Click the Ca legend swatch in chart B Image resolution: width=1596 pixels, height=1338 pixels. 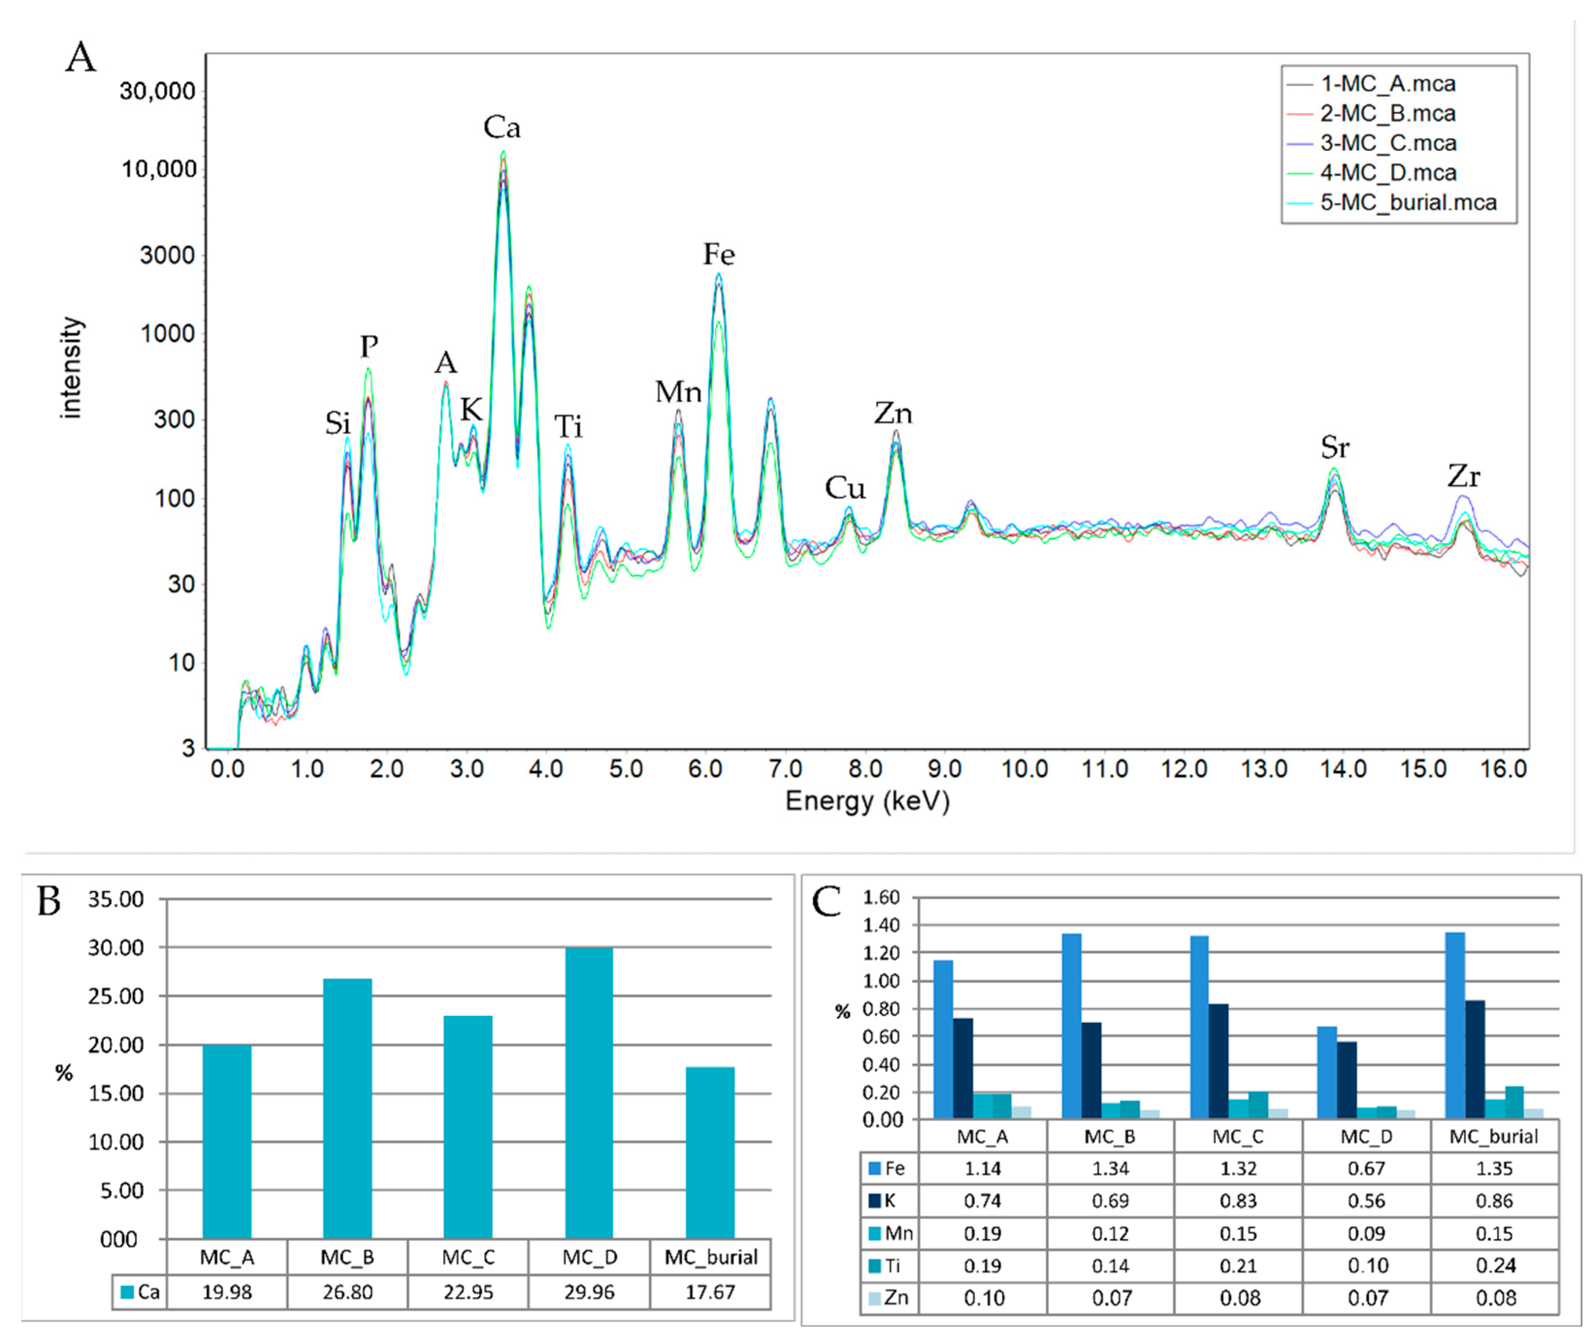tap(128, 1291)
